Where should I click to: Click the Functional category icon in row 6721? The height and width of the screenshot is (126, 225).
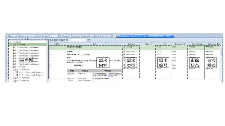[x=124, y=51]
